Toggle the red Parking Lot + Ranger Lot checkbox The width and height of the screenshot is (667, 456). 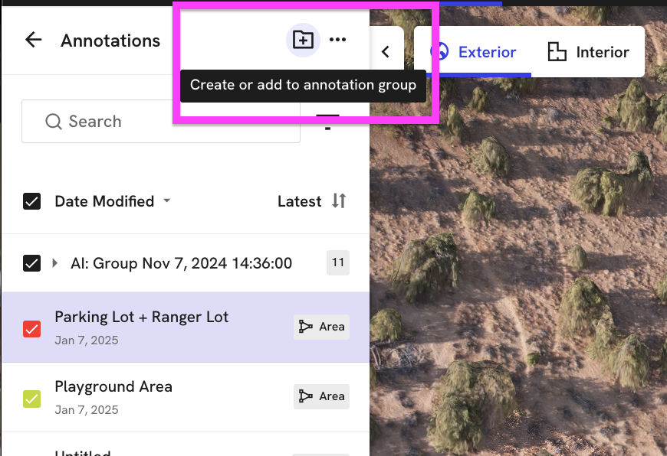point(32,329)
